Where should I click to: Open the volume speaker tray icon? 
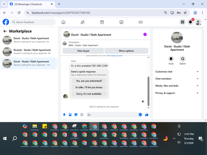pyautogui.click(x=179, y=142)
